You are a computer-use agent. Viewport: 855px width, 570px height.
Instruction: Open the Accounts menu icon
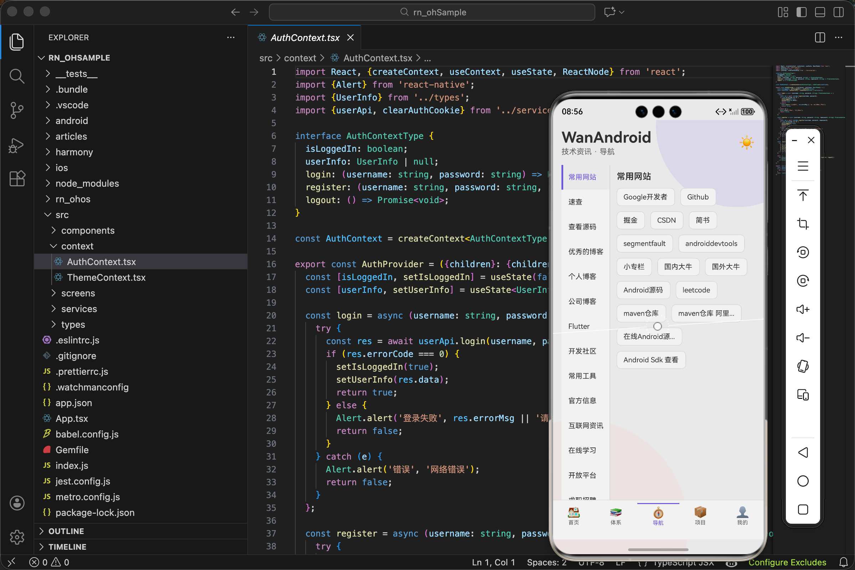17,503
